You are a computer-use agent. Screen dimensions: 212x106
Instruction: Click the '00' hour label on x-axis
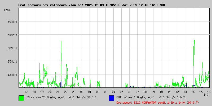coord(82,92)
